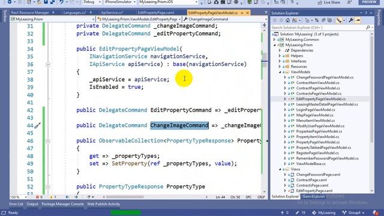Screen dimensions: 384x216
Task: Click Switch Views icon in Solution Explorer
Action: (295, 20)
